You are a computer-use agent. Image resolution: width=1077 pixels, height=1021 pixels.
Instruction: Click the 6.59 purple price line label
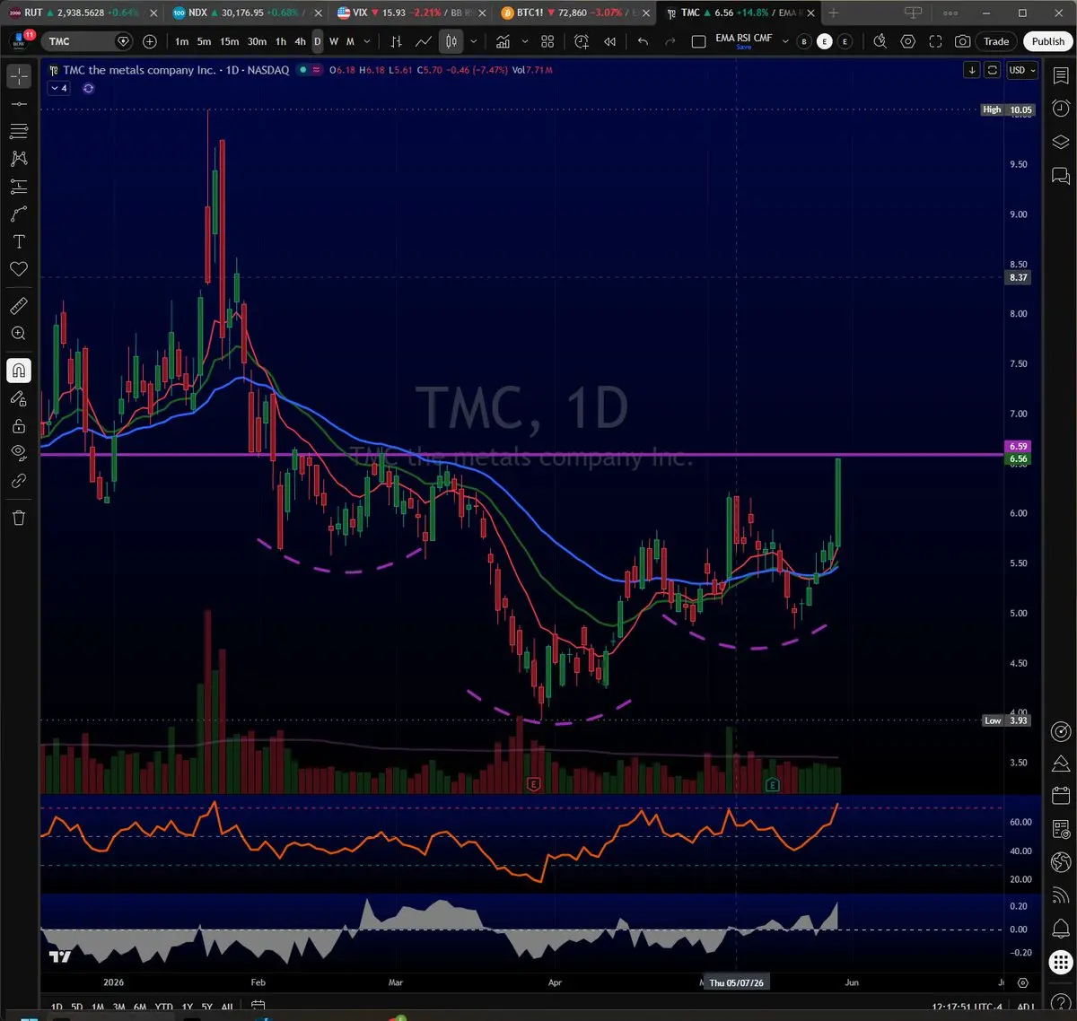click(1018, 446)
